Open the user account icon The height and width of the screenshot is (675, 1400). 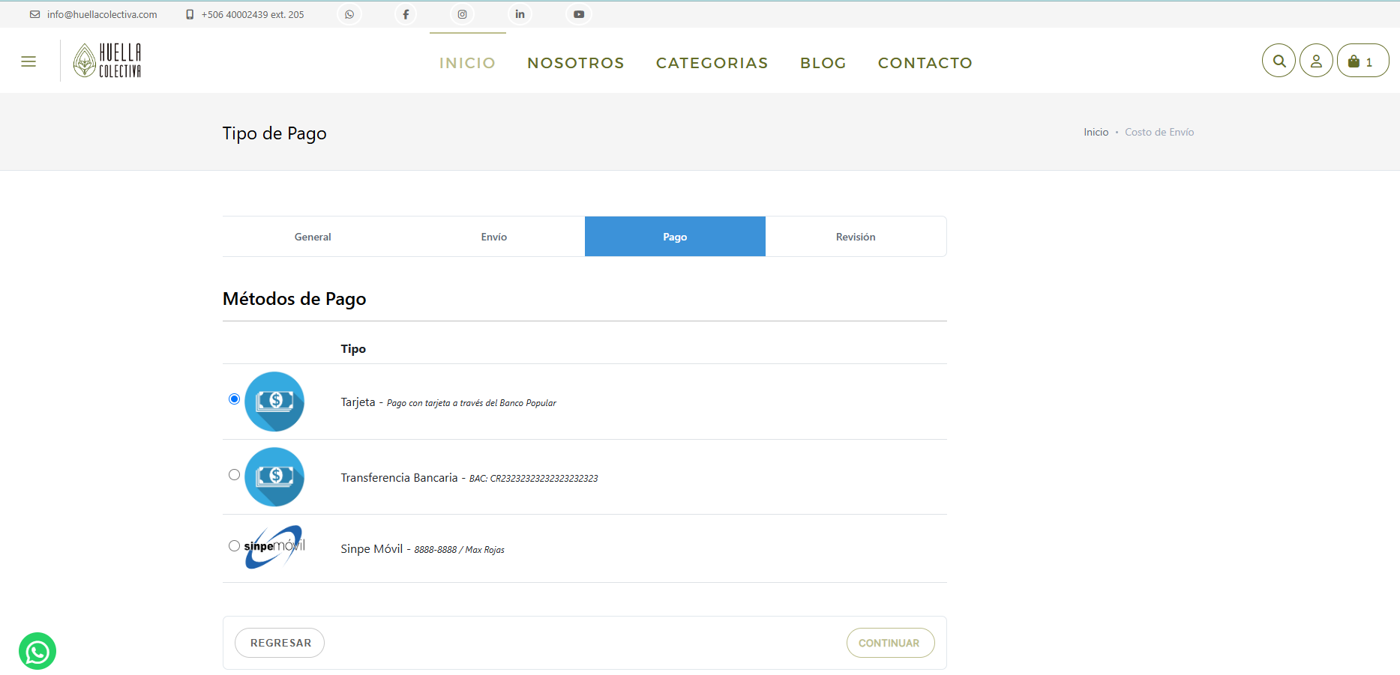tap(1316, 61)
